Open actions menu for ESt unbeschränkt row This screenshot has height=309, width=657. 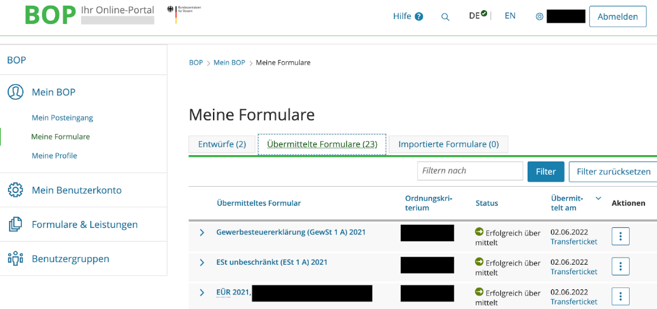click(x=621, y=267)
